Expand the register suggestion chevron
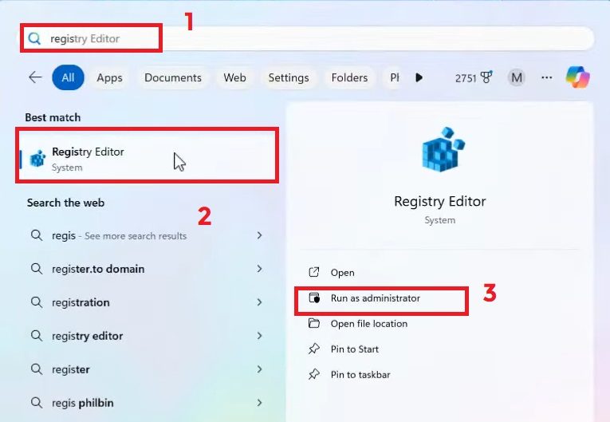610x422 pixels. pyautogui.click(x=259, y=369)
